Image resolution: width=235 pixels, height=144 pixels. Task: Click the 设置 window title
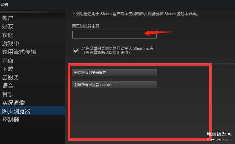(4, 5)
